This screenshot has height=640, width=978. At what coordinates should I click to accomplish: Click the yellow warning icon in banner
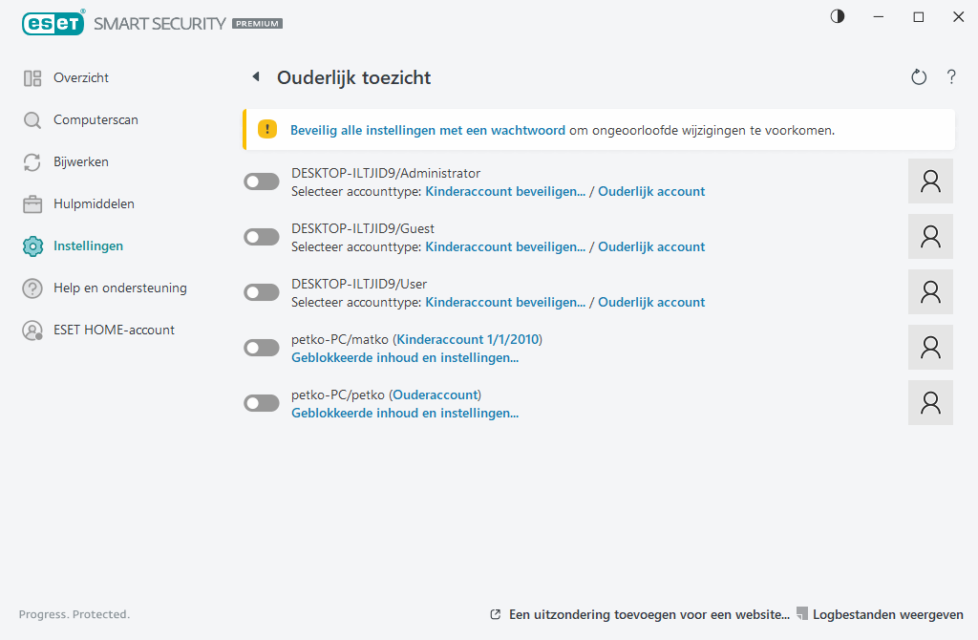267,130
